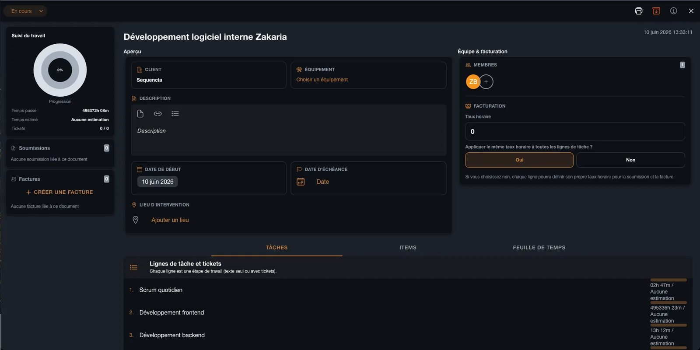Click CRÉER UNE FACTURE button
This screenshot has width=700, height=350.
click(59, 192)
